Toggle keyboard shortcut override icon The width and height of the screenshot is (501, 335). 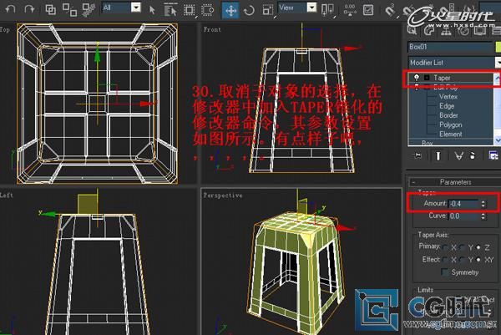368,10
